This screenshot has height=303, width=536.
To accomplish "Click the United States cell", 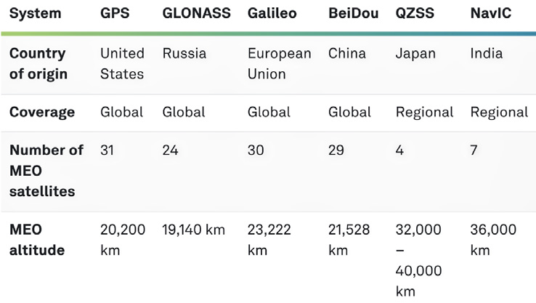I will (x=122, y=64).
